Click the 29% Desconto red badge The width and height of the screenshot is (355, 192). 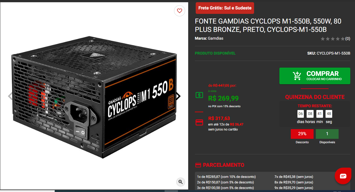click(302, 134)
